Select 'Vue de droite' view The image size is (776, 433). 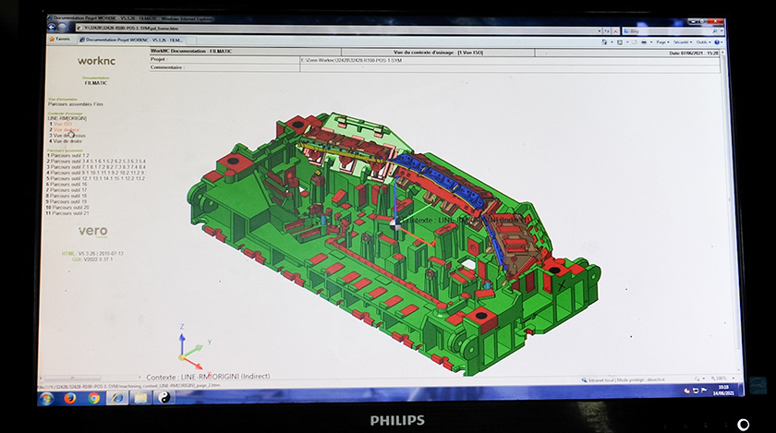pos(67,141)
